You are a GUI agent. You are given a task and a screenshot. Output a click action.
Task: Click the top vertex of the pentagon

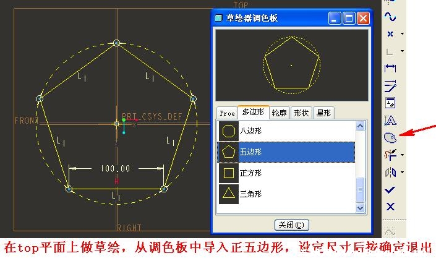coord(116,43)
